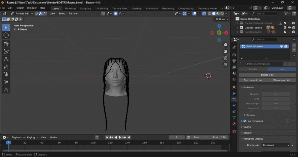Activate the Puff hair tool
The height and width of the screenshot is (157, 298).
click(6, 74)
